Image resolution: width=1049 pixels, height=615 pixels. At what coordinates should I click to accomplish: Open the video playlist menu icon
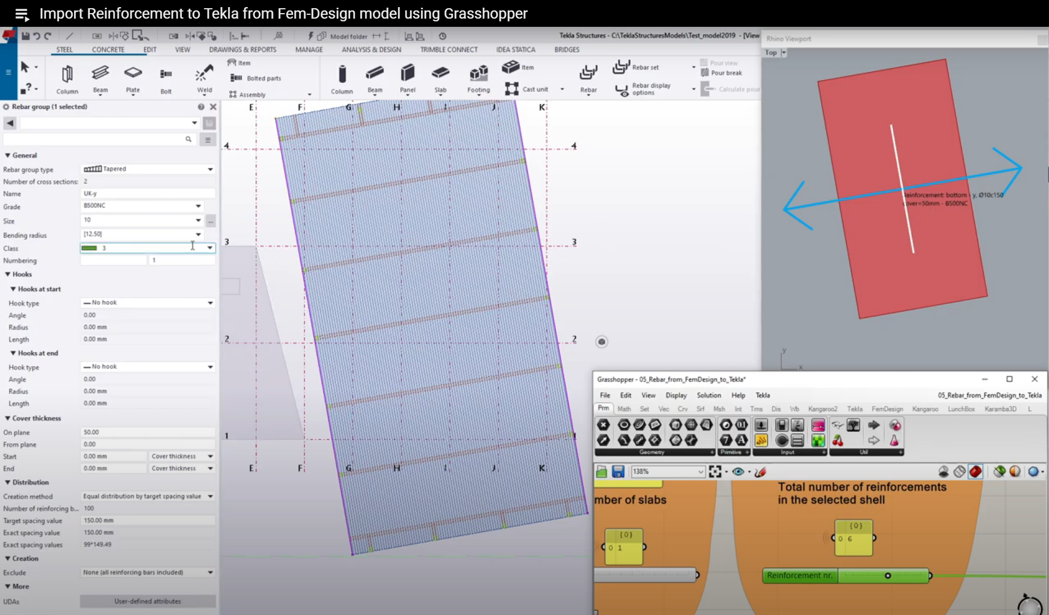pos(21,14)
